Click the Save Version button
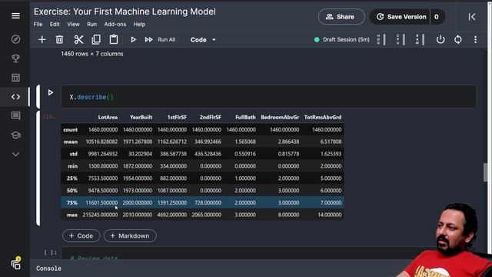 pyautogui.click(x=401, y=17)
